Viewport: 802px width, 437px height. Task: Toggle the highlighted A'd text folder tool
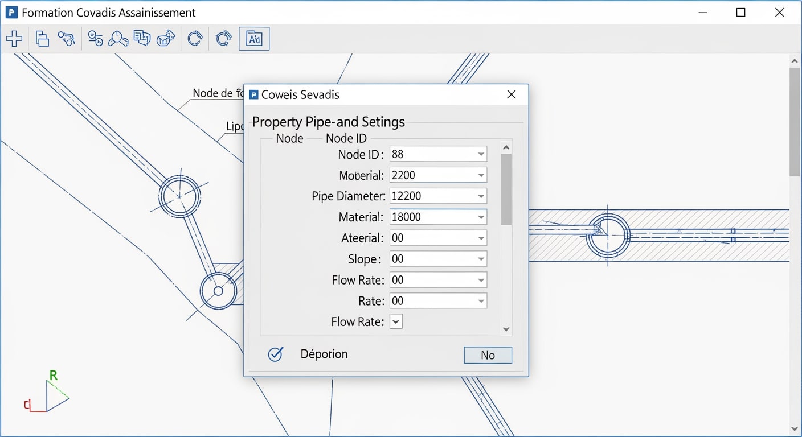point(254,39)
